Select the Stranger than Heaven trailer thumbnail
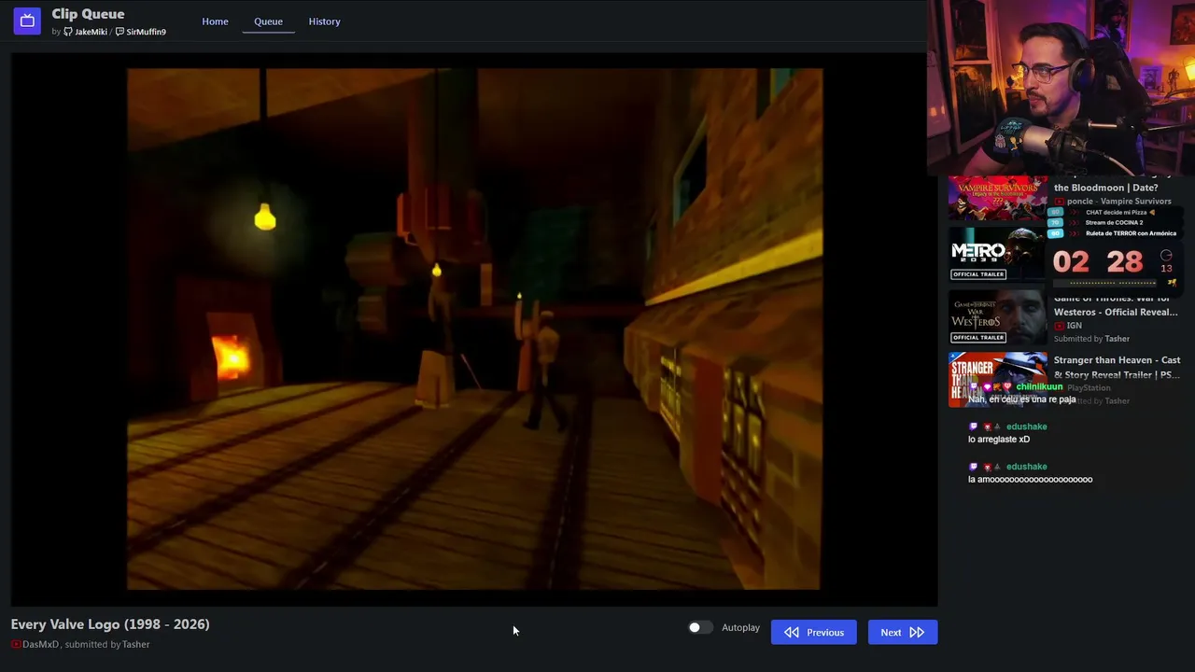The width and height of the screenshot is (1195, 672). pos(997,379)
